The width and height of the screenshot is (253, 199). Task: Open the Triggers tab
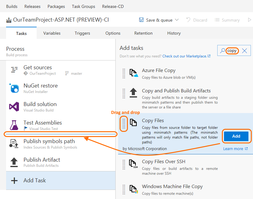click(82, 33)
